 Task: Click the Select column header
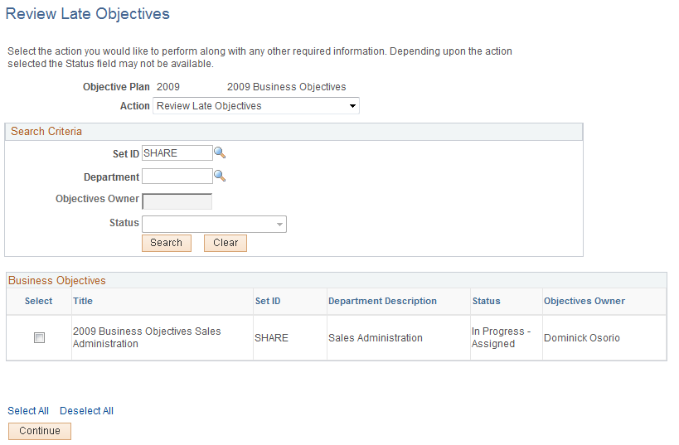[38, 301]
